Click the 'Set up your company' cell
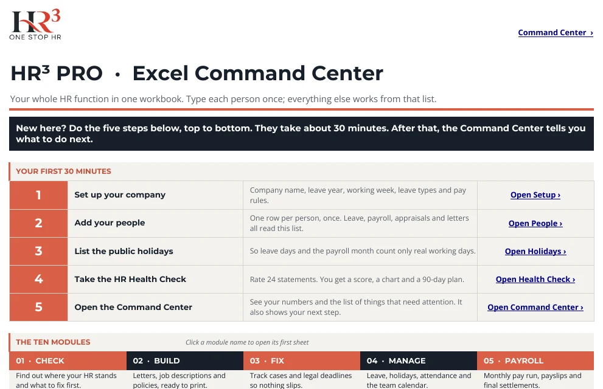This screenshot has width=603, height=389. pos(155,195)
